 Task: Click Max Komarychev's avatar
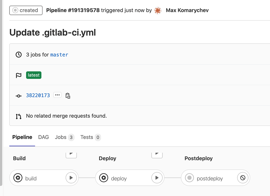(158, 10)
